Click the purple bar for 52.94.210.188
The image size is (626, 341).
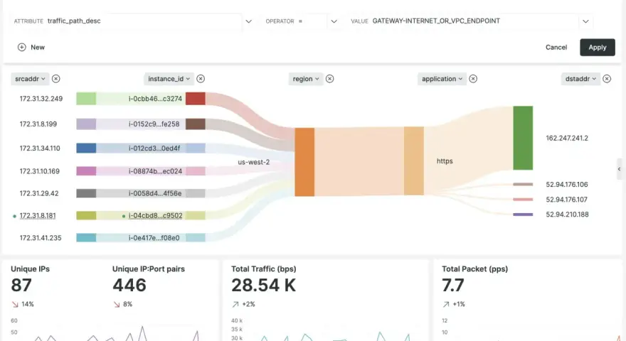[523, 215]
